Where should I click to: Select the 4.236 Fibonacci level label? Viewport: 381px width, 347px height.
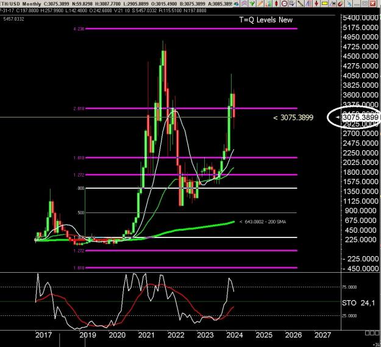click(79, 29)
